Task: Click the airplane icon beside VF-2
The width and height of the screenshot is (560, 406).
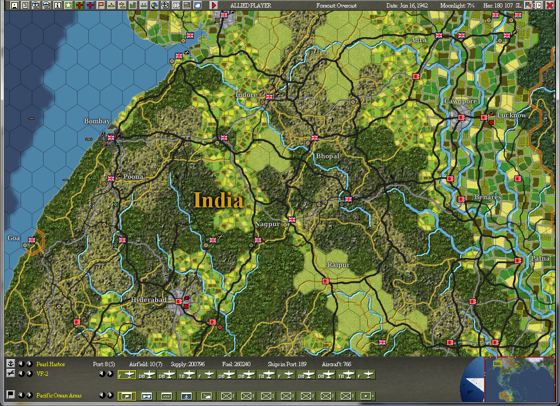Action: coord(11,373)
